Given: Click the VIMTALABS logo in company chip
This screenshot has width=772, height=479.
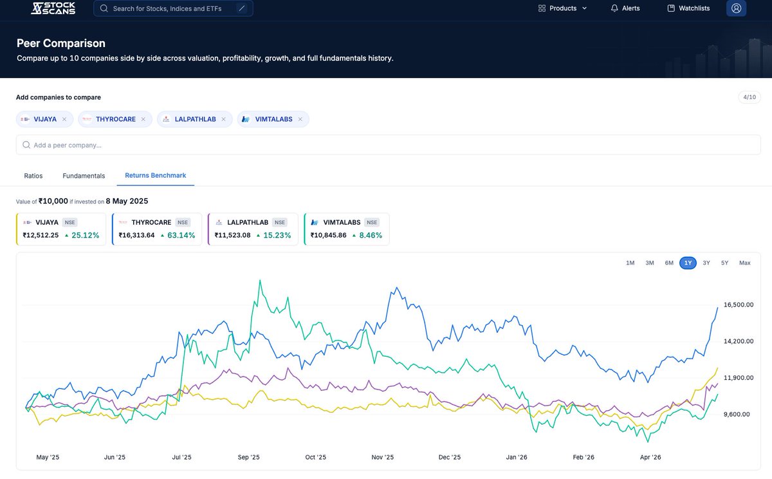Looking at the screenshot, I should pos(245,119).
